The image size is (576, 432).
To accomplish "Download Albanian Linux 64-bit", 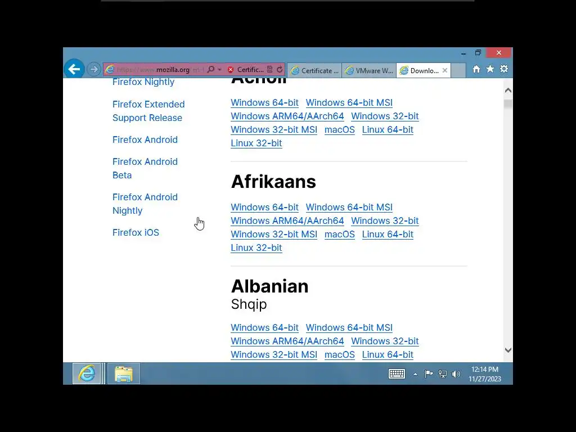I will [388, 355].
